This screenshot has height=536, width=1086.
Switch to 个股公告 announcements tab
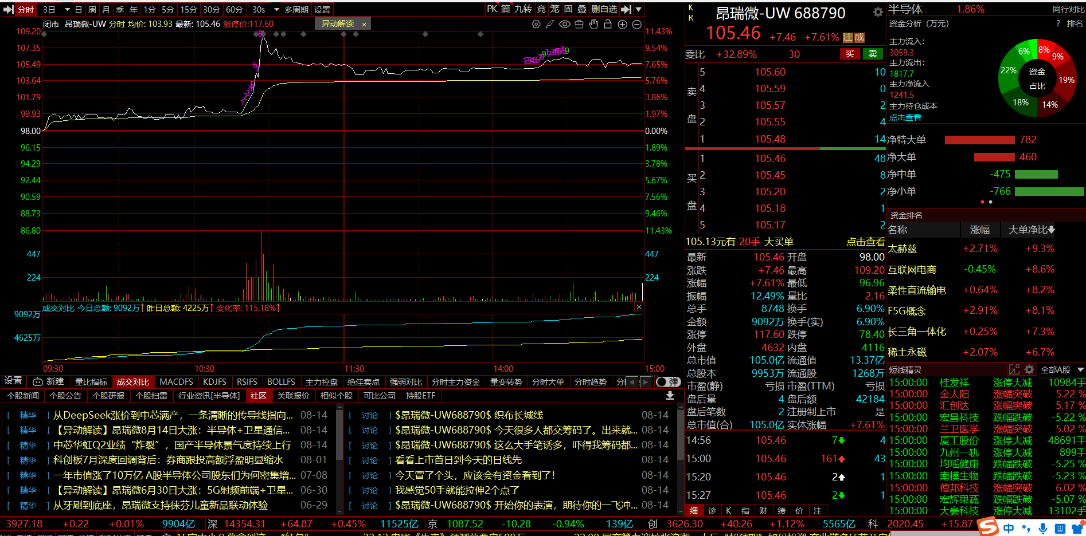[x=65, y=396]
